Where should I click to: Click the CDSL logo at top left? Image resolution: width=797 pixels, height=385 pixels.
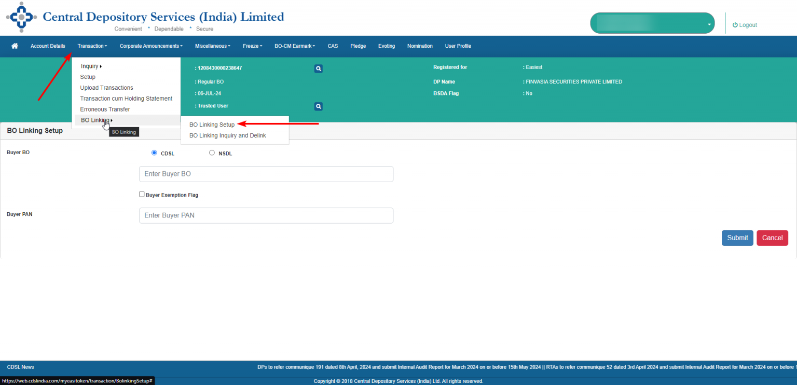pos(21,17)
